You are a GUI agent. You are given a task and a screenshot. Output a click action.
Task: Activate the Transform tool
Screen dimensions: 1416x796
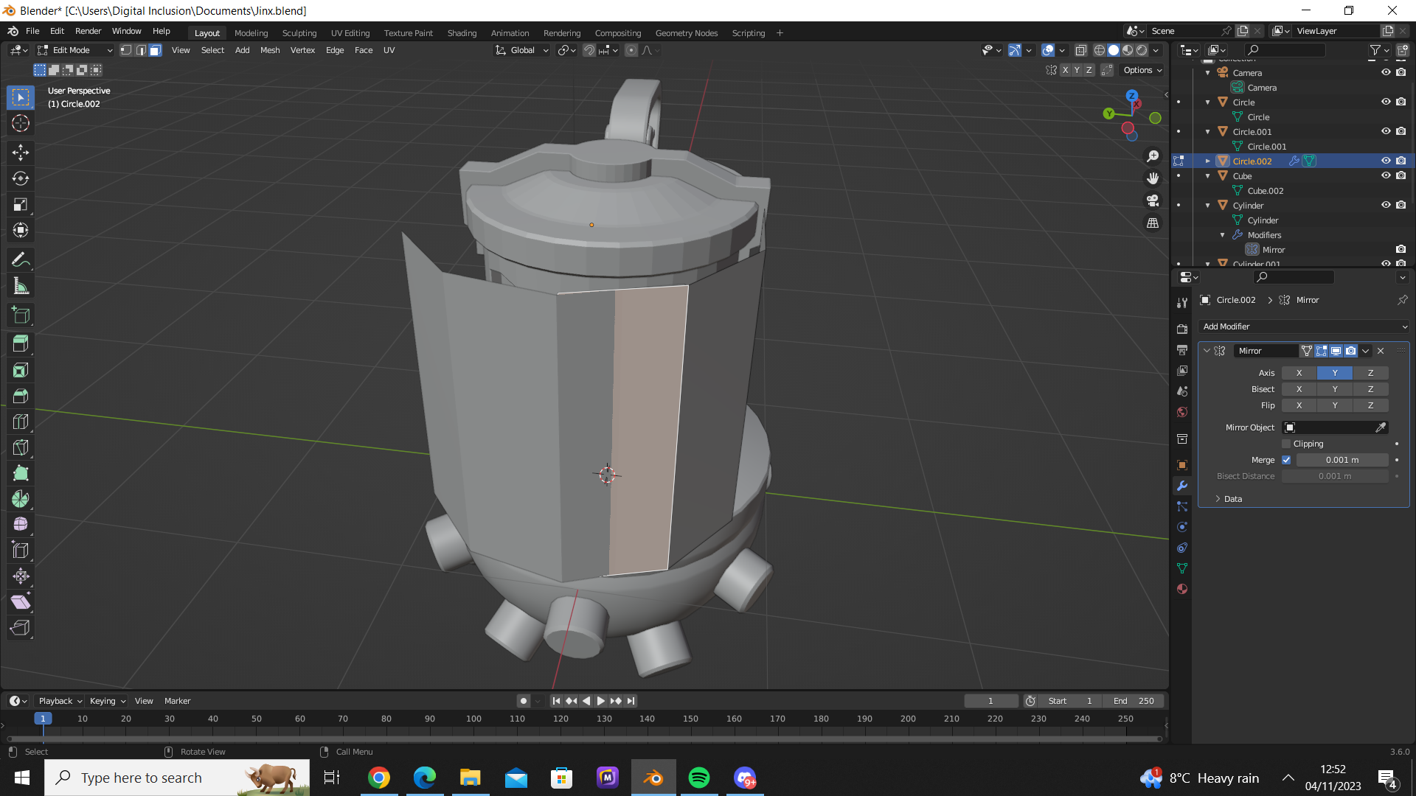[x=21, y=230]
